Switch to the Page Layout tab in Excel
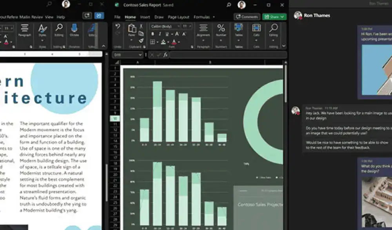Viewport: 392px width, 230px height. (178, 17)
